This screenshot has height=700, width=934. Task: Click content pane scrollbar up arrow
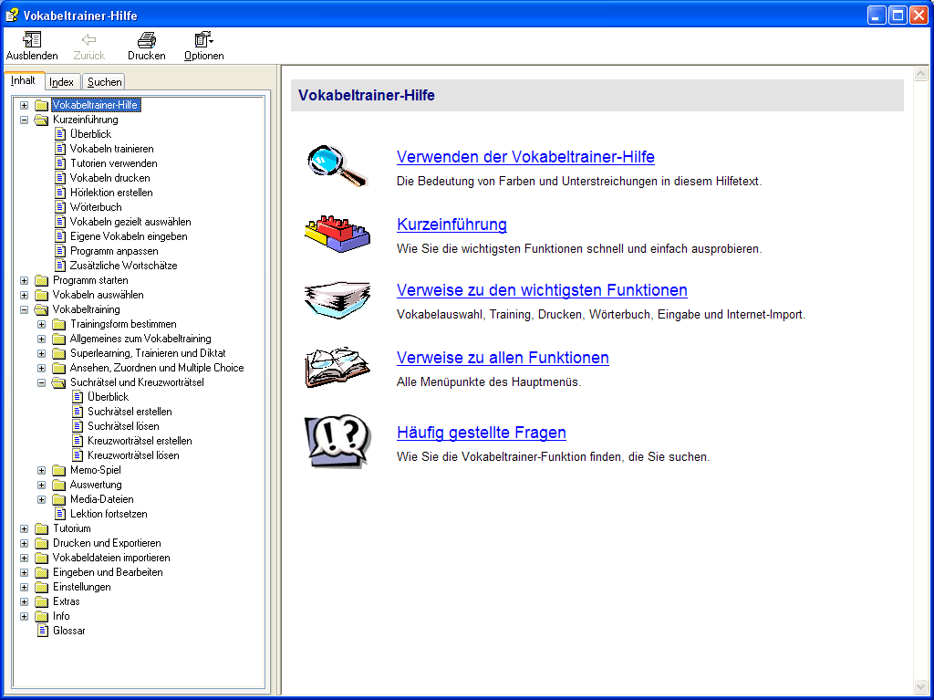click(x=921, y=74)
